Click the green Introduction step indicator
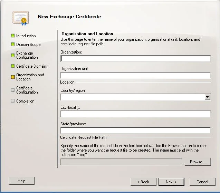 [x=13, y=36]
